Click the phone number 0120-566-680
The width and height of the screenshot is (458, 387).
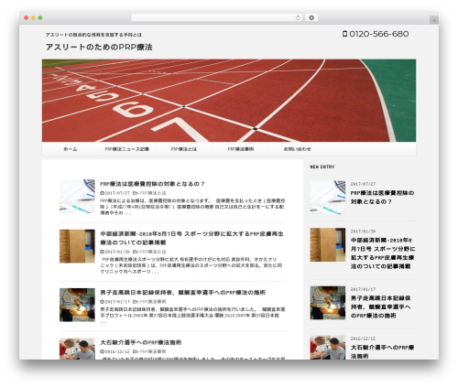379,34
